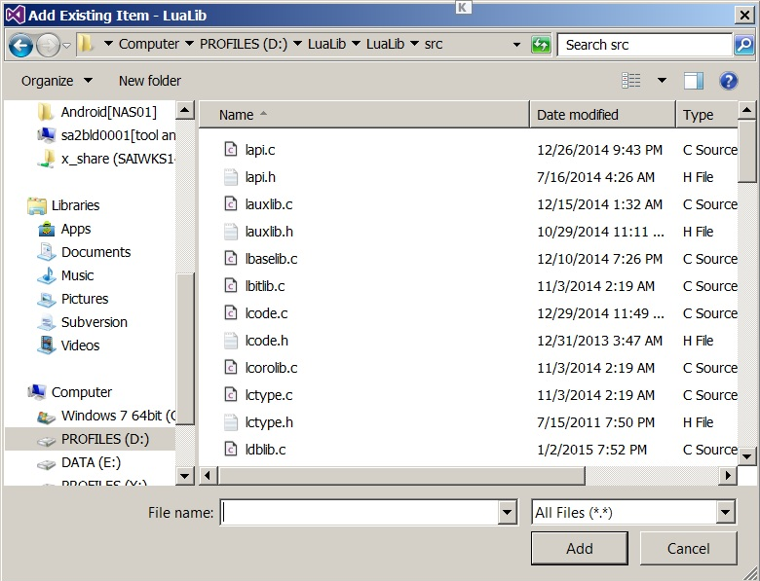Click the horizontal scrollbar left arrow
Viewport: 760px width, 581px height.
208,476
